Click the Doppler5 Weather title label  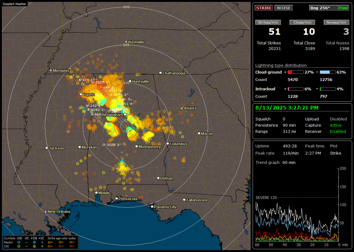[14, 4]
